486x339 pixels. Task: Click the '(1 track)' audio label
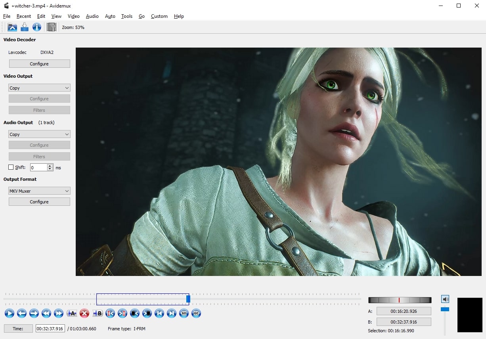click(x=46, y=123)
